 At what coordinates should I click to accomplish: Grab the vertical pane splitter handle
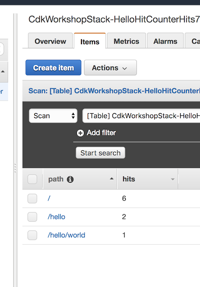tap(15, 168)
